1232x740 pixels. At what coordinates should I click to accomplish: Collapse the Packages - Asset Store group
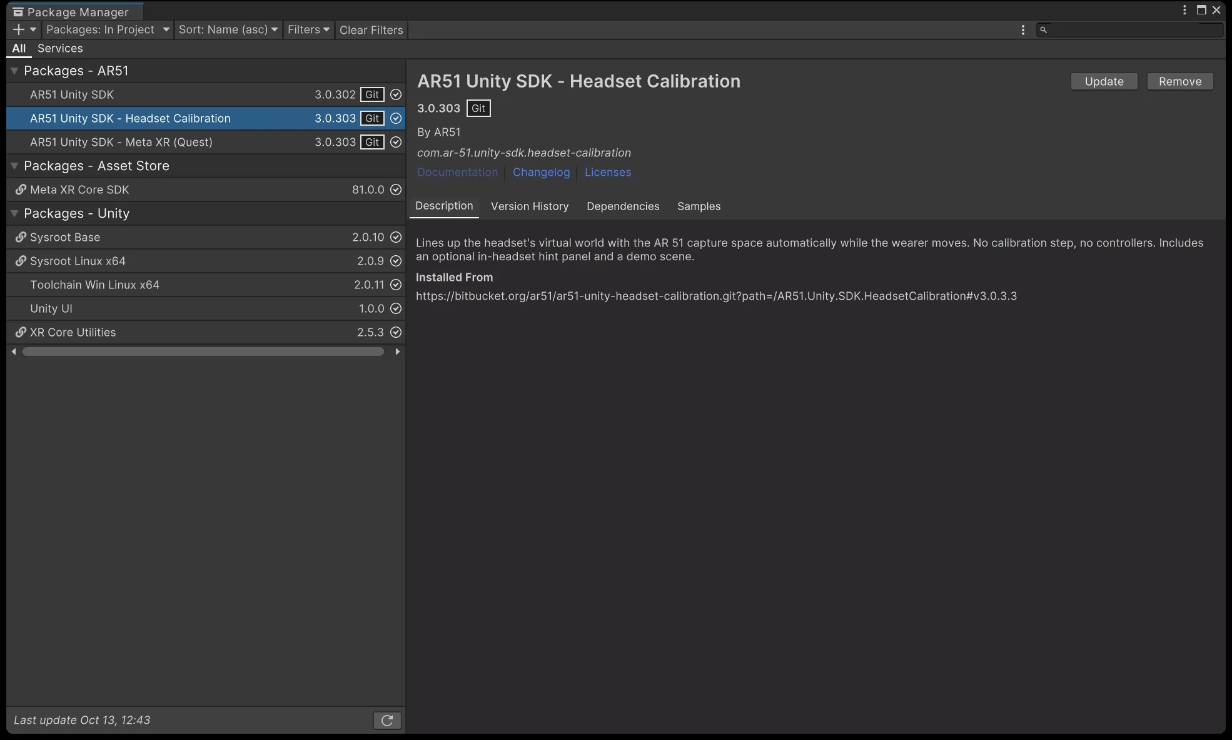click(x=14, y=166)
